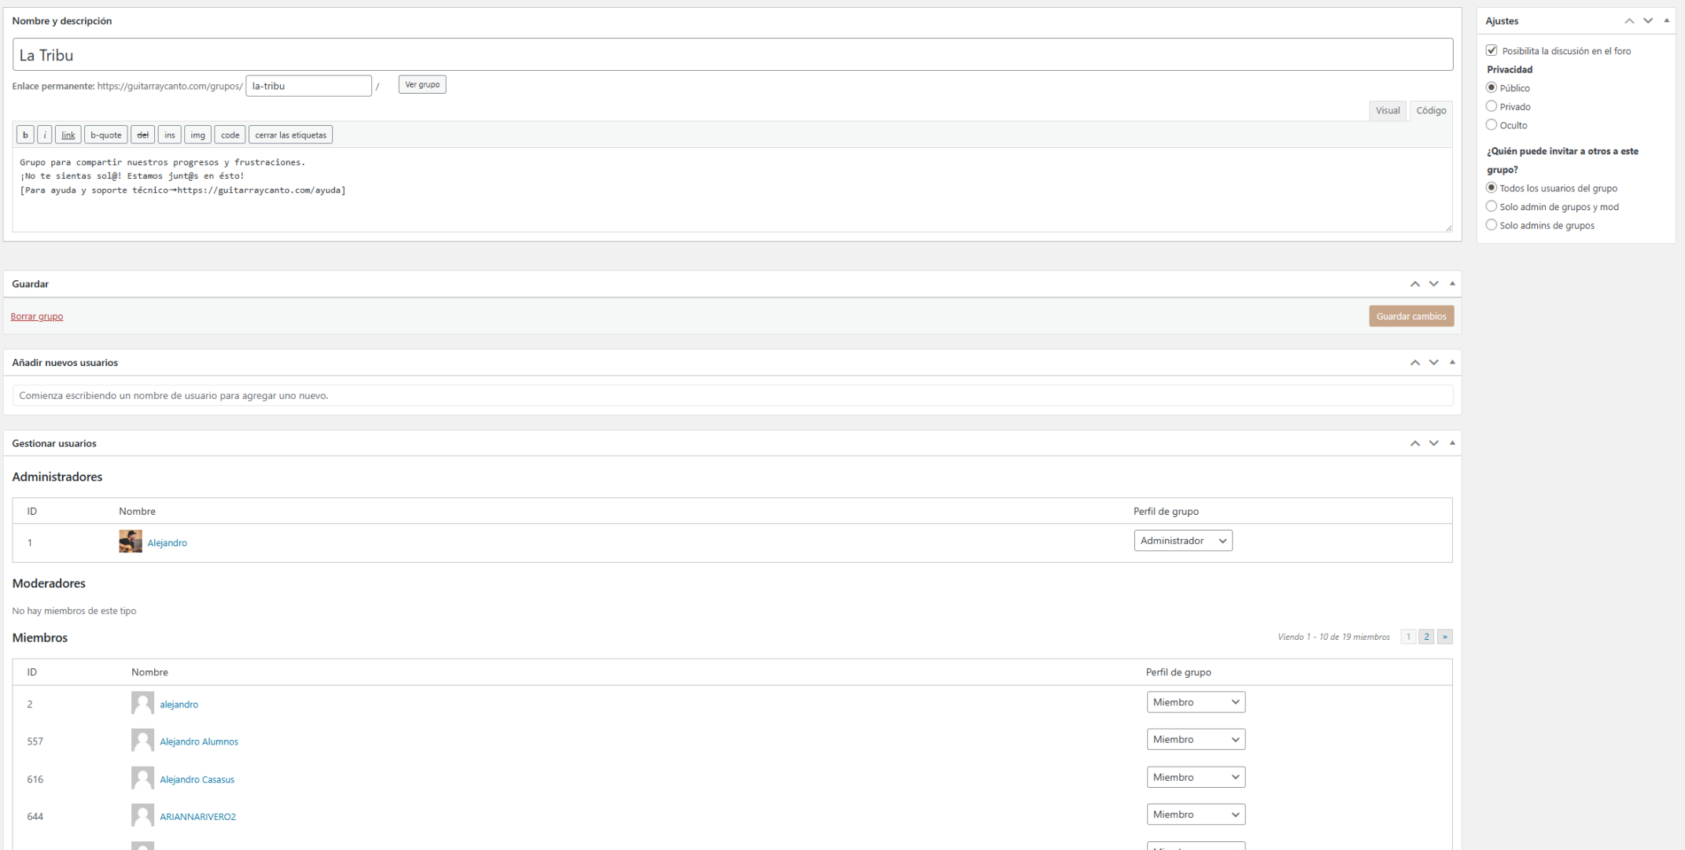The height and width of the screenshot is (850, 1685).
Task: Switch to the Visual editor tab
Action: tap(1387, 111)
